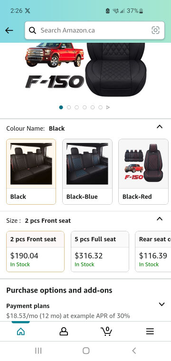The image size is (171, 361).
Task: Jump to the second product image dot
Action: (69, 107)
